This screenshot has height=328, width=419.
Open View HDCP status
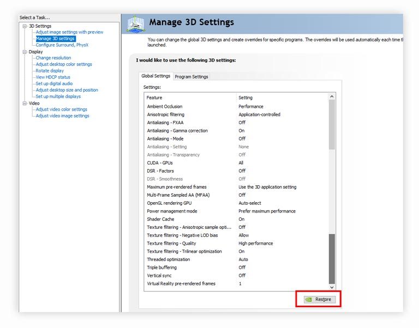pos(53,77)
